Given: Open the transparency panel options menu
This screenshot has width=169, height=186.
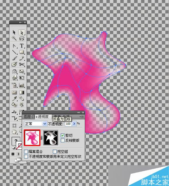Looking at the screenshot, I should [x=82, y=117].
